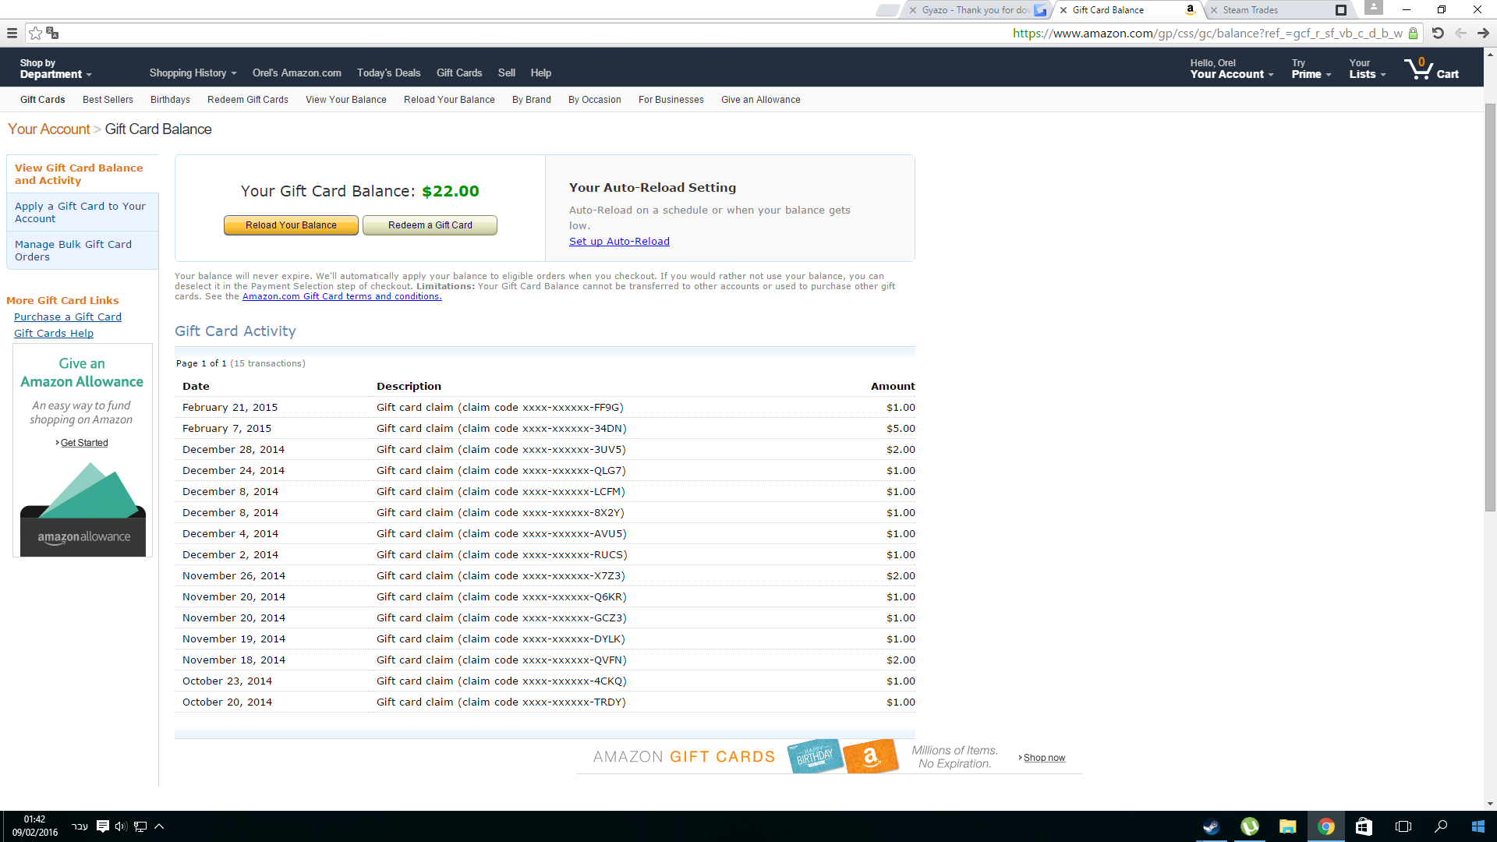Click the Chrome taskbar icon

(1325, 826)
